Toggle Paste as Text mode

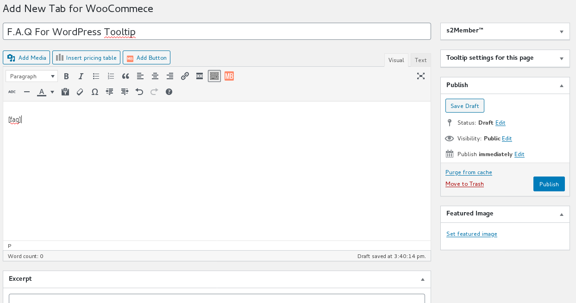pyautogui.click(x=65, y=91)
